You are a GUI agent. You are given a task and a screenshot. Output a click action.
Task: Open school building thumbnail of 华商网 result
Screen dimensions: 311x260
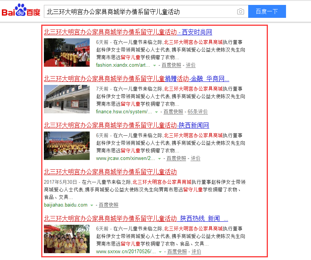(x=67, y=99)
